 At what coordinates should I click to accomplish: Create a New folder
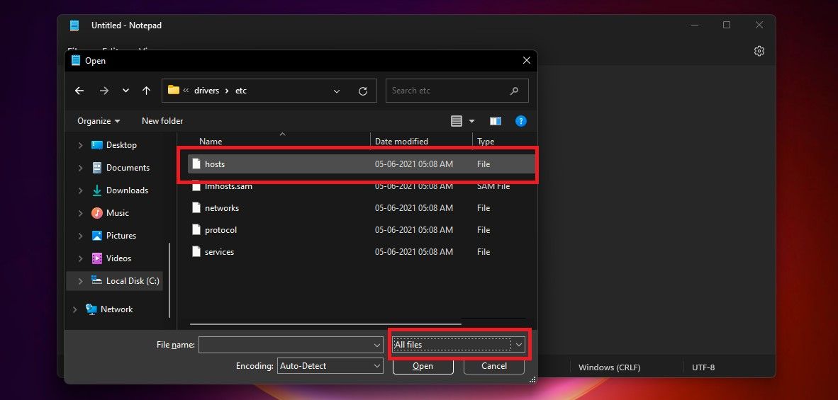tap(162, 121)
